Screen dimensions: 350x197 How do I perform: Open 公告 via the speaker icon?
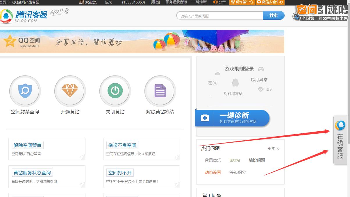219,3
